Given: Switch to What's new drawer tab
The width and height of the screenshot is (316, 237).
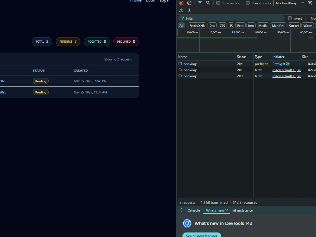Looking at the screenshot, I should click(x=215, y=210).
